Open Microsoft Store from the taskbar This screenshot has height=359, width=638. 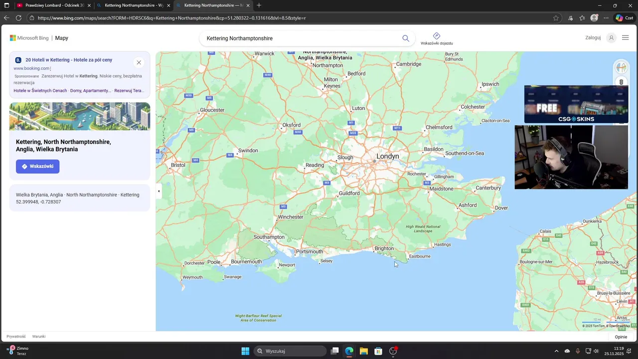pos(378,351)
